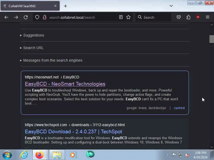The width and height of the screenshot is (214, 160).
Task: Open tracking protection shield info
Action: (x=37, y=17)
